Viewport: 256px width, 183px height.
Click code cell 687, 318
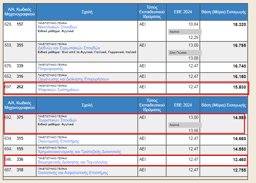point(19,171)
